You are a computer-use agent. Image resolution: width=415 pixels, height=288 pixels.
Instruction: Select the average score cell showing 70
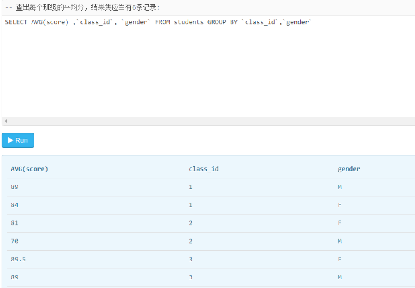15,241
